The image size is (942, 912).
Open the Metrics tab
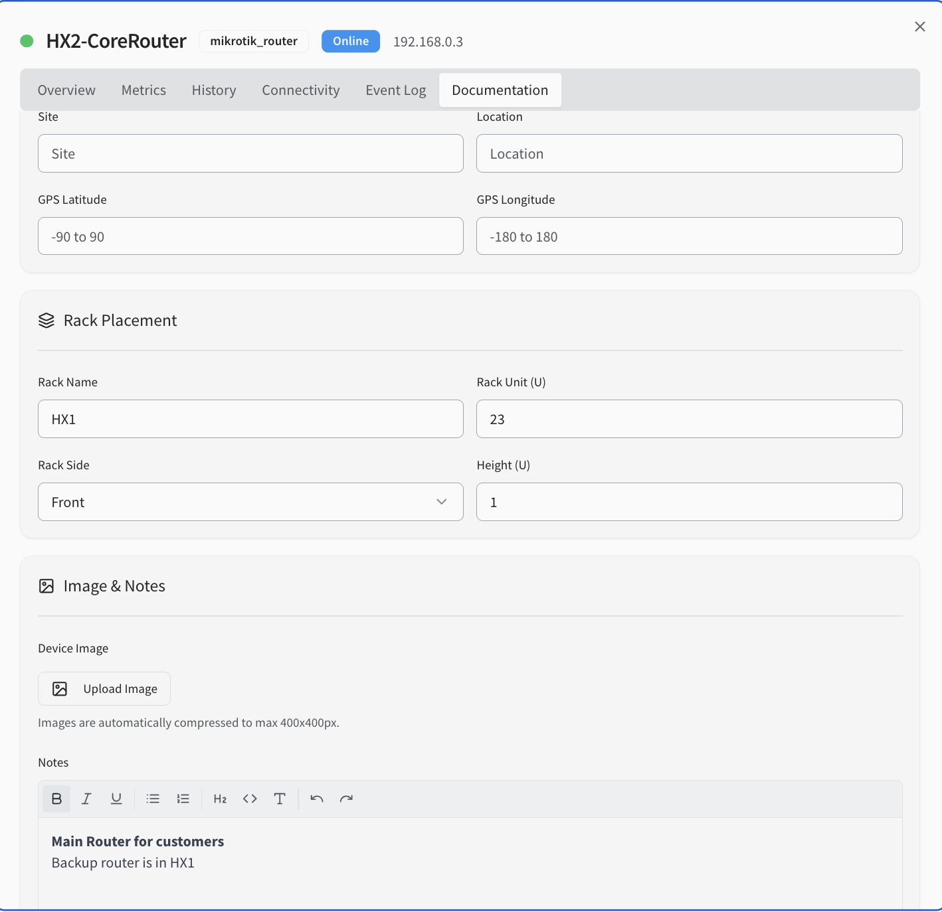[143, 90]
